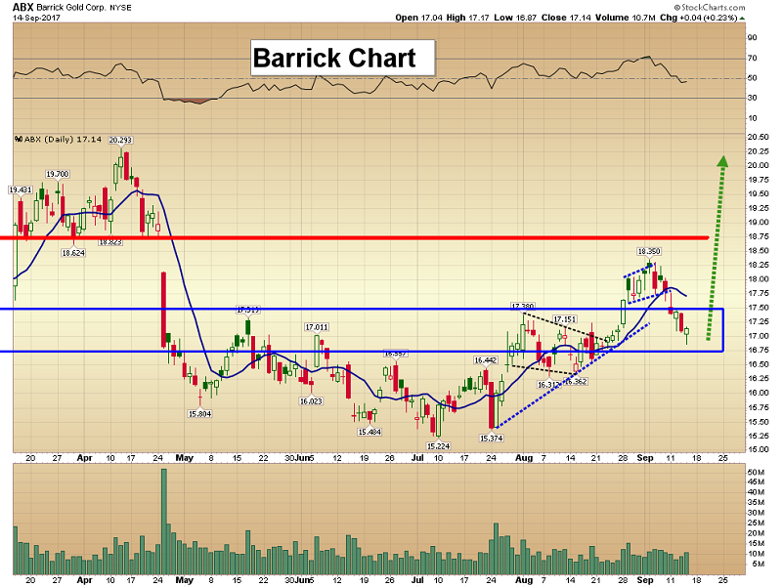Click the 16.312 price label
782x587 pixels.
click(548, 385)
